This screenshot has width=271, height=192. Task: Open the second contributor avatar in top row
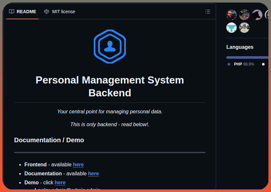coord(244,15)
